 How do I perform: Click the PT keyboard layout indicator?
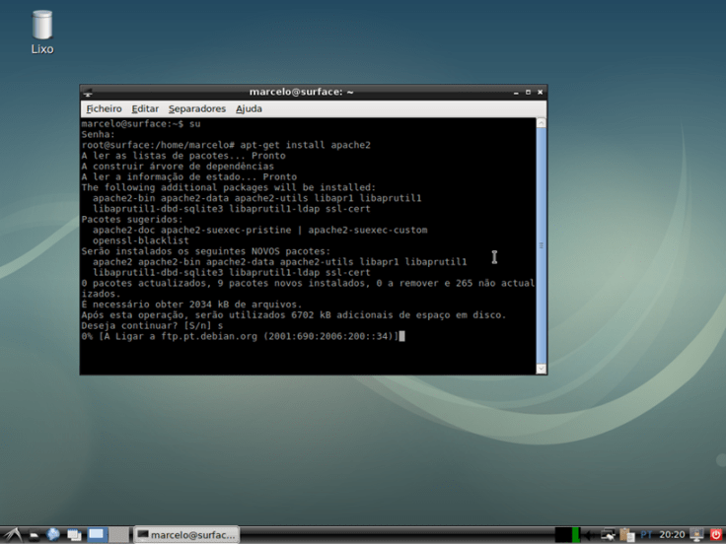[x=646, y=534]
